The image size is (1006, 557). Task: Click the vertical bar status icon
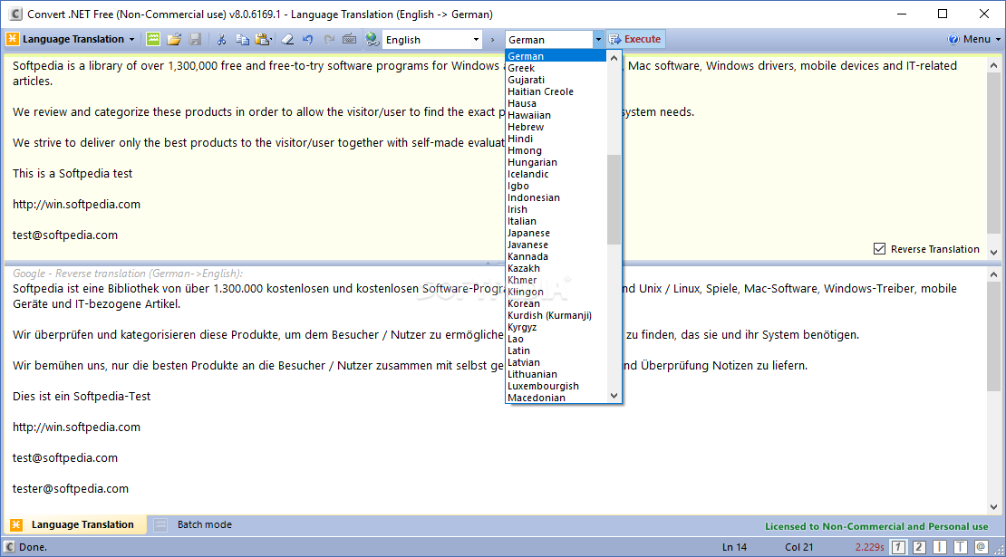point(940,547)
